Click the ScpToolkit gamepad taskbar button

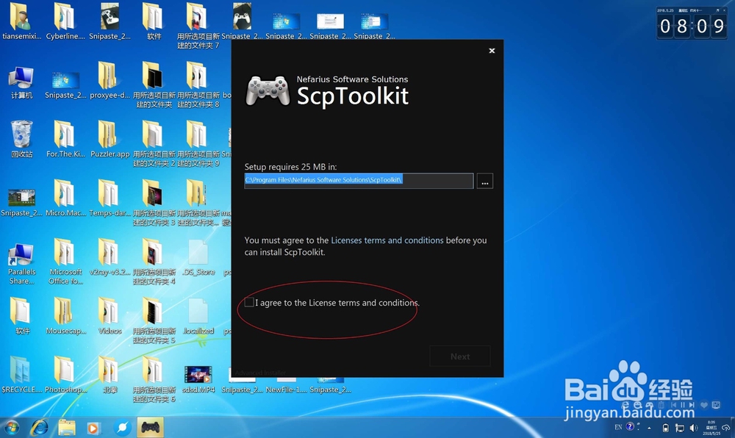click(x=150, y=427)
